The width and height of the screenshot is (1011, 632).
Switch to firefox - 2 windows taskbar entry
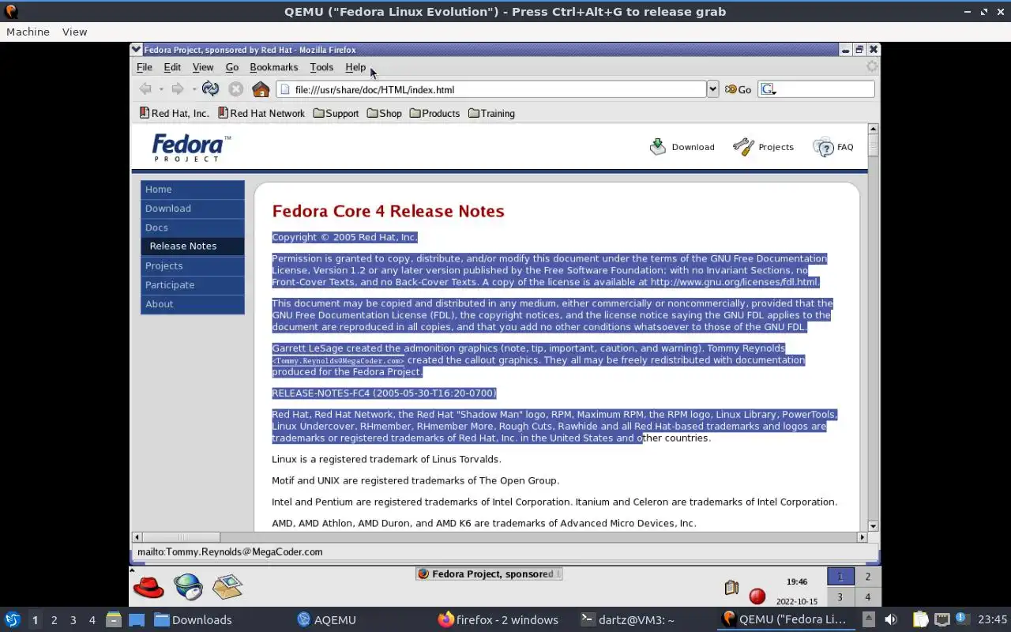[498, 620]
